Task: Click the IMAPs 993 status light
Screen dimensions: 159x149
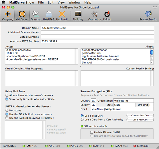Action: pyautogui.click(x=112, y=146)
